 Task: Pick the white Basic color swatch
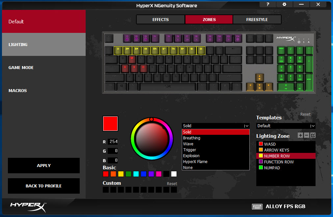[174, 174]
